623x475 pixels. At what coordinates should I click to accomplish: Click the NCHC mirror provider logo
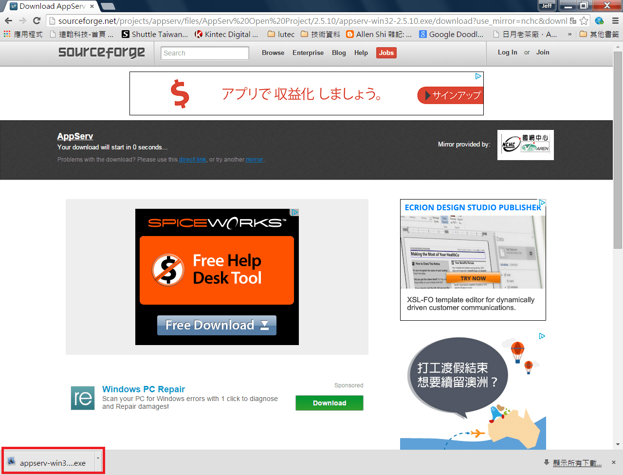(x=526, y=145)
